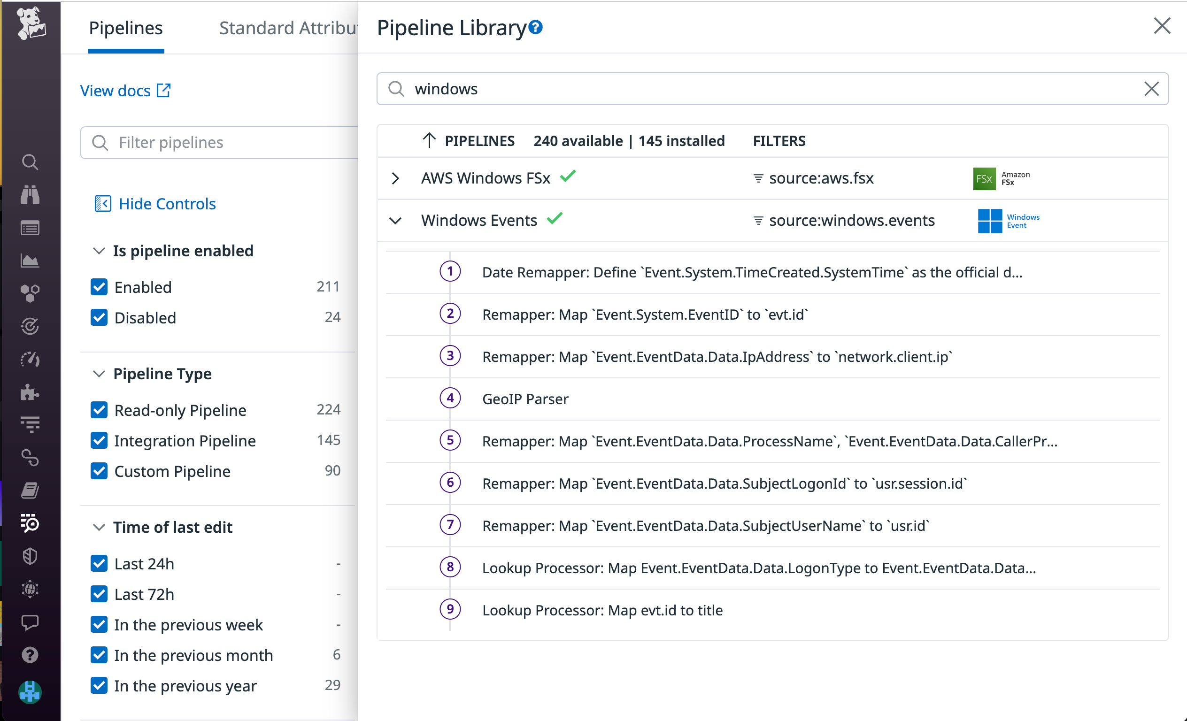Collapse the Windows Events pipeline
This screenshot has height=721, width=1187.
(x=396, y=221)
